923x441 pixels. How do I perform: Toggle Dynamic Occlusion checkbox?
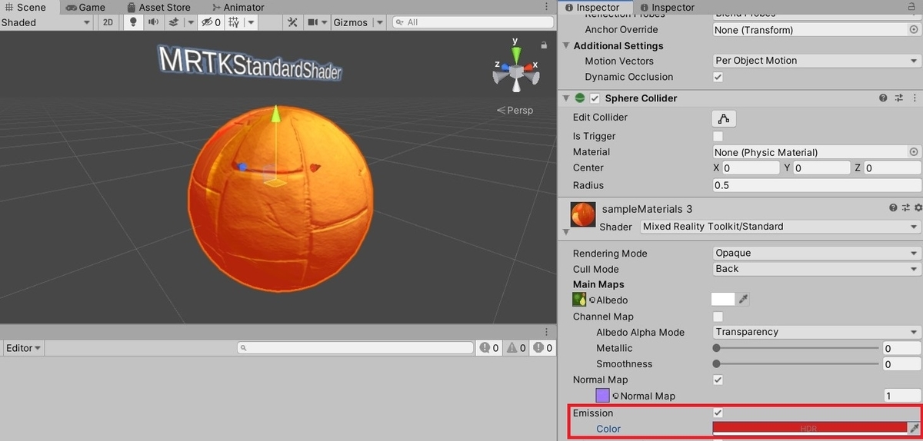718,77
